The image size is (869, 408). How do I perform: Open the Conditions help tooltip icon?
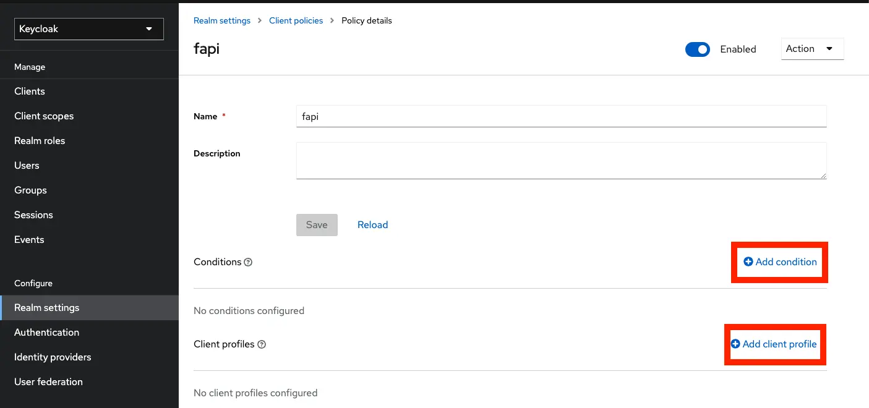click(248, 262)
